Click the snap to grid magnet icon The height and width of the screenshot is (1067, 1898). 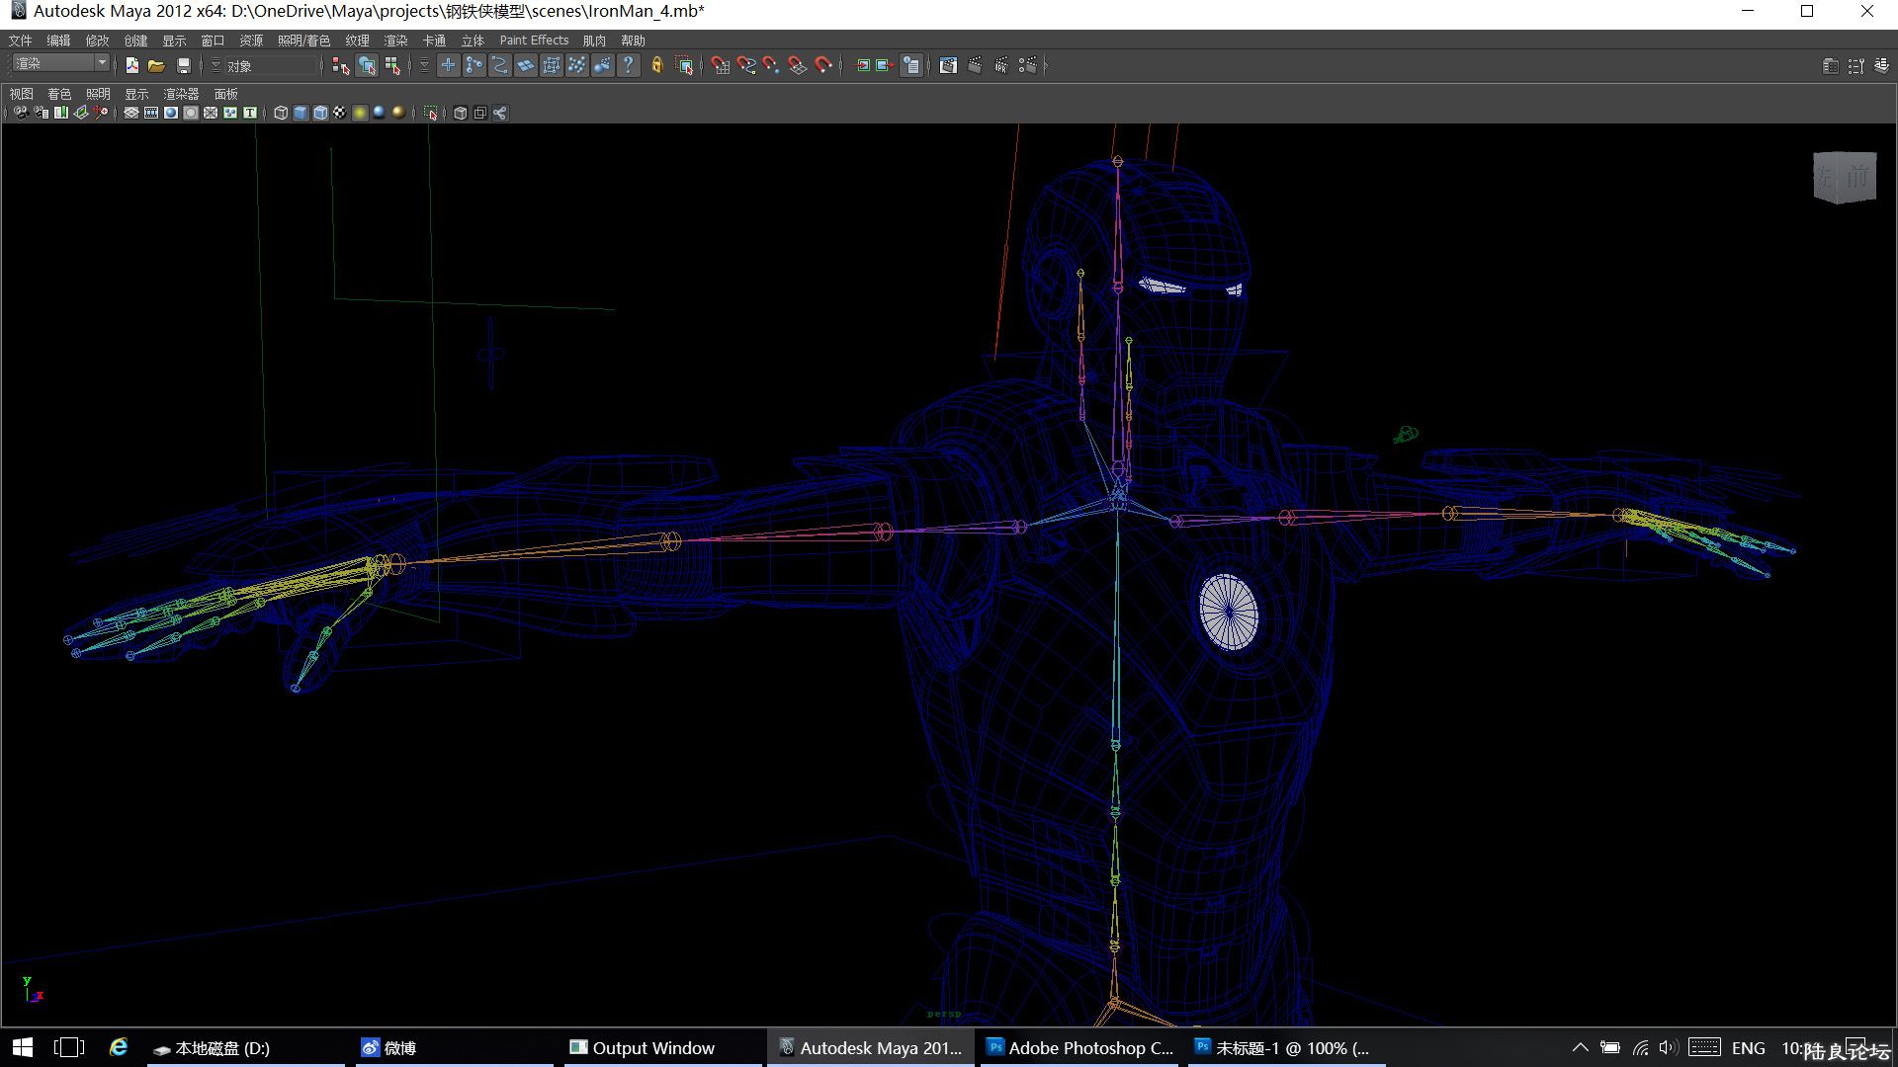point(721,65)
